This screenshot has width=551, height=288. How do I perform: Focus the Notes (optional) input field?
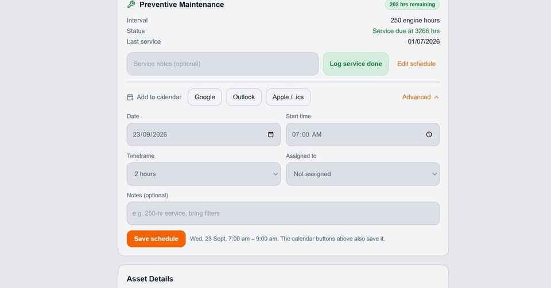[283, 213]
